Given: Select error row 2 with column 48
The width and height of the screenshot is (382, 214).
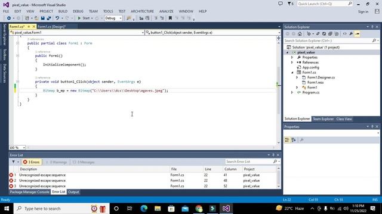Looking at the screenshot, I should (143, 181).
